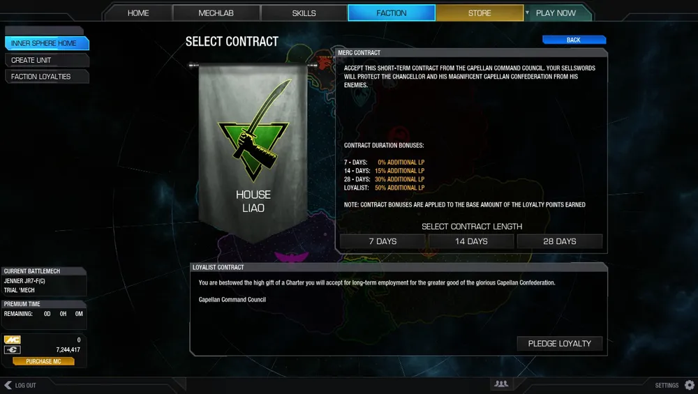The image size is (698, 394).
Task: Click the log out arrow icon
Action: point(8,385)
